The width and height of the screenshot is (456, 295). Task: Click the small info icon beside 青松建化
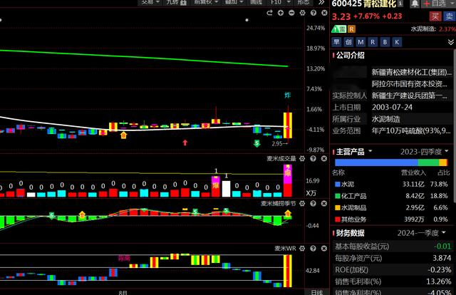pyautogui.click(x=400, y=3)
